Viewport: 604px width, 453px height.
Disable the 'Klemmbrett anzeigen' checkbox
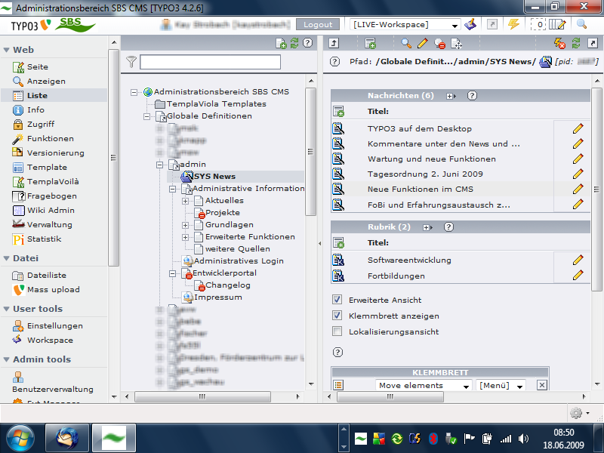click(337, 316)
